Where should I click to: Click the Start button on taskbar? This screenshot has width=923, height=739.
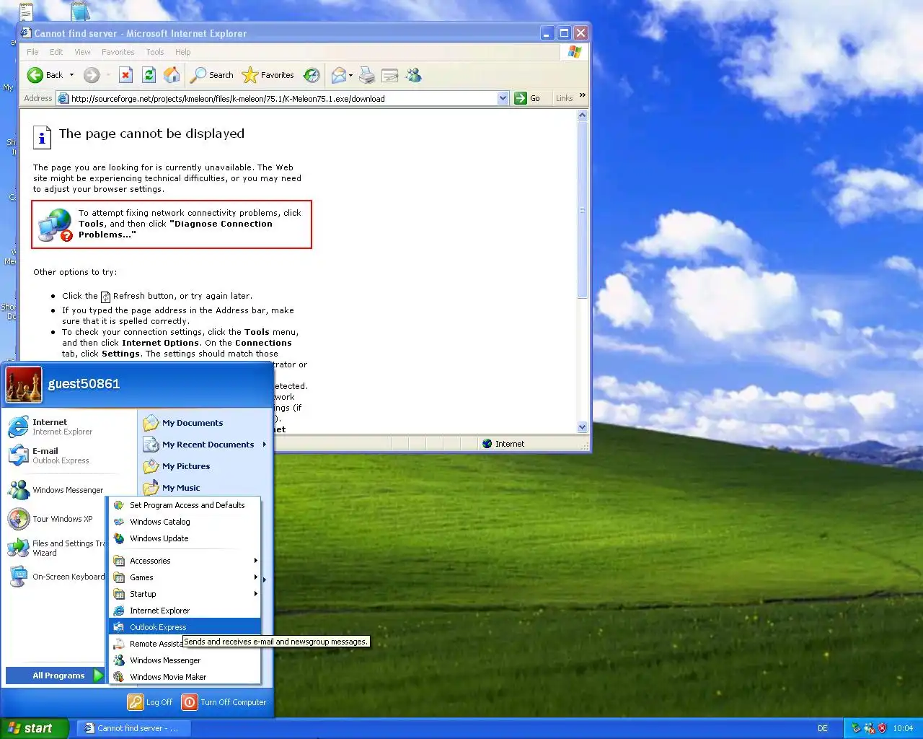35,728
